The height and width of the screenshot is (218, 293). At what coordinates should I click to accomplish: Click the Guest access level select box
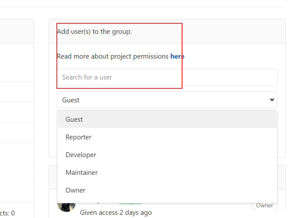coord(161,100)
